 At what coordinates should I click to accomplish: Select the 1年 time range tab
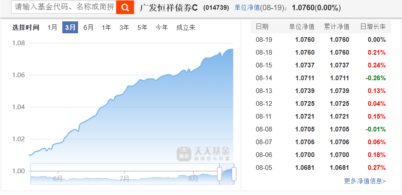coord(106,27)
